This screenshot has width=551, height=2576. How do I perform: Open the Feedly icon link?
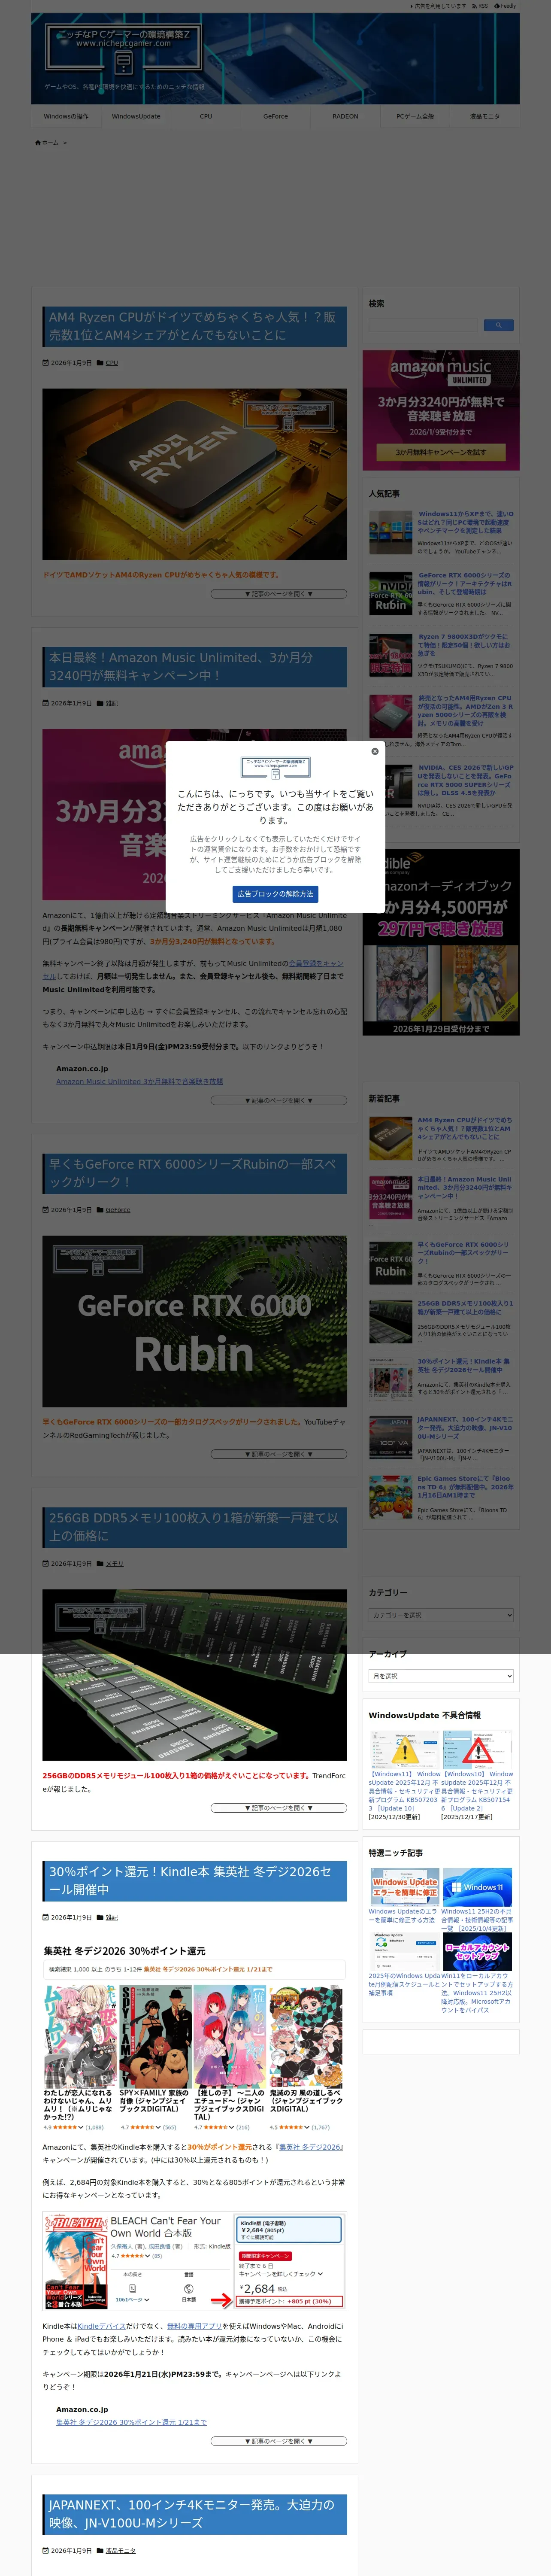pyautogui.click(x=506, y=6)
